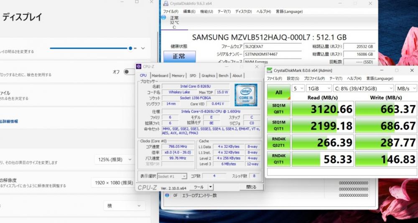418x223 pixels.
Task: Close the CrystalDiskInfo window
Action: point(370,3)
